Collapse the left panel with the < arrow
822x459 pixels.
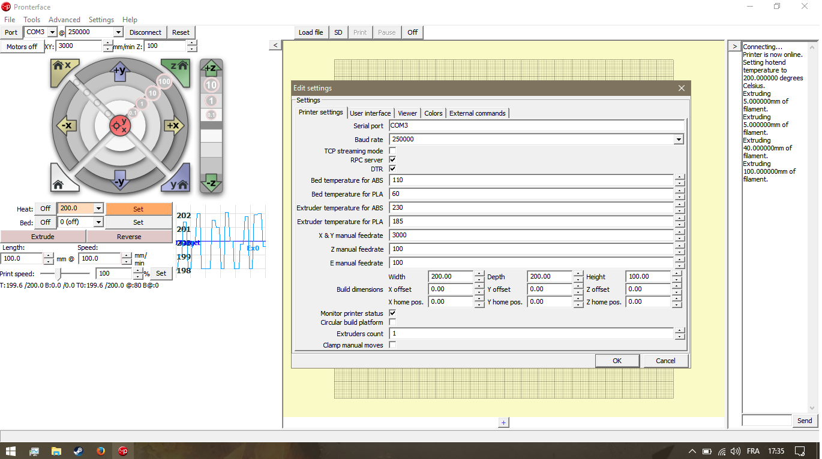275,46
